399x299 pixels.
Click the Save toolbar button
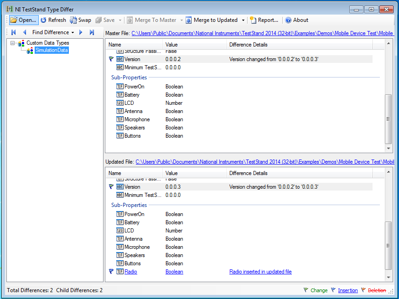pos(105,20)
